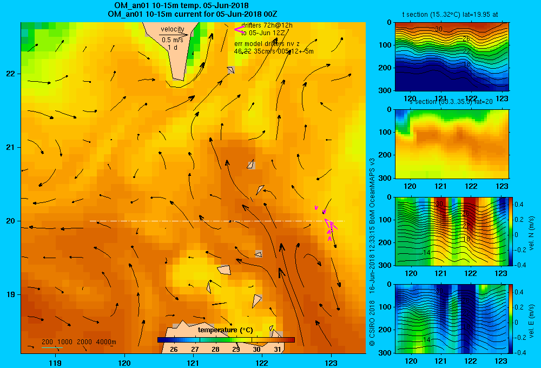Click the 'drifters 72h@12h' legend text
Image resolution: width=541 pixels, height=368 pixels.
267,25
